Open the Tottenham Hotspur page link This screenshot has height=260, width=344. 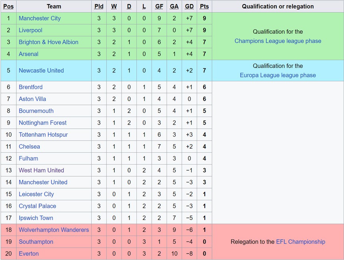click(x=43, y=135)
